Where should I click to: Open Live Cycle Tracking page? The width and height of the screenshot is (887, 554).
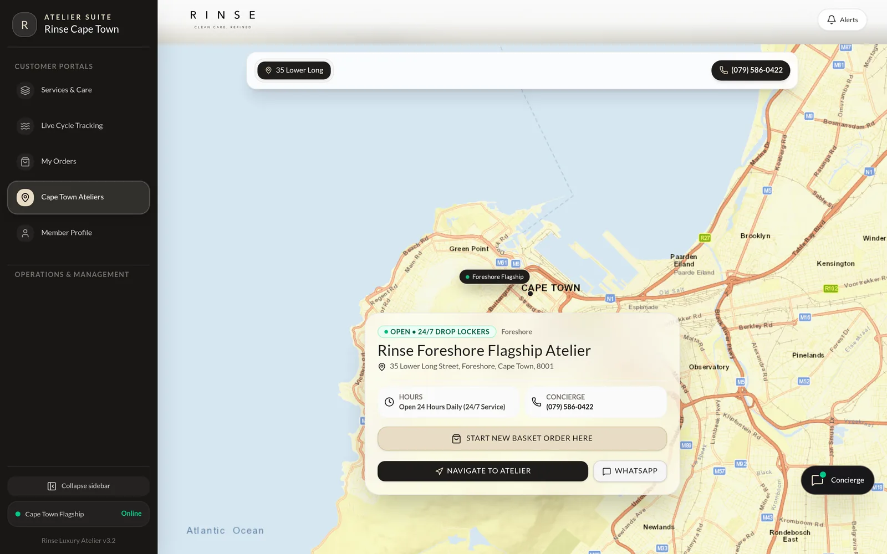(x=78, y=126)
